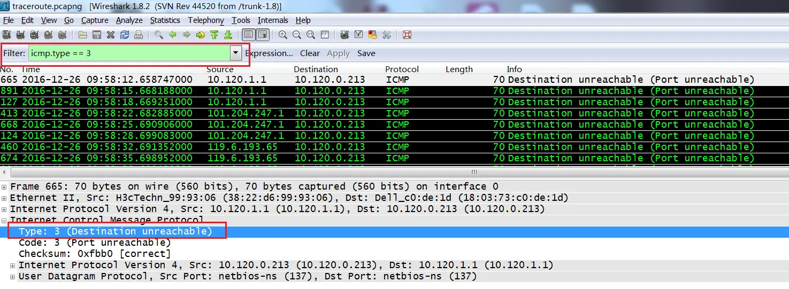Image resolution: width=789 pixels, height=289 pixels.
Task: Restart the current capture
Action: click(x=62, y=35)
